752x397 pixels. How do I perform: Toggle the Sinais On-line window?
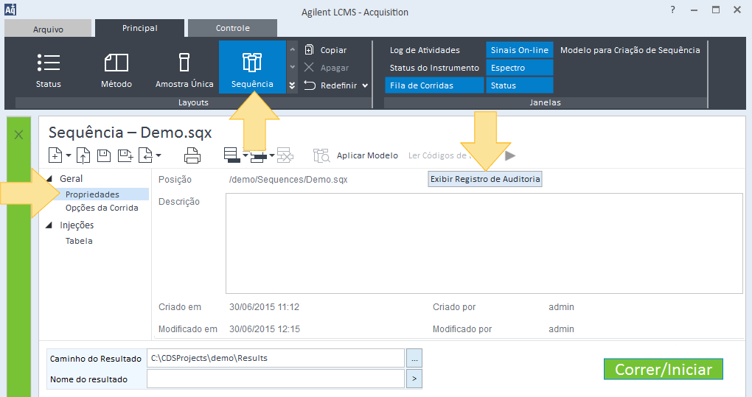(520, 50)
